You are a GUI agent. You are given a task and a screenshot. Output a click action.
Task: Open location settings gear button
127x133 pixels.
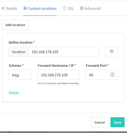coord(112,51)
